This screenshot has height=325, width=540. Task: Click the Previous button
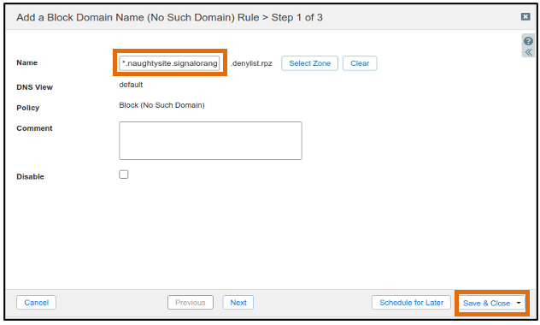(190, 303)
